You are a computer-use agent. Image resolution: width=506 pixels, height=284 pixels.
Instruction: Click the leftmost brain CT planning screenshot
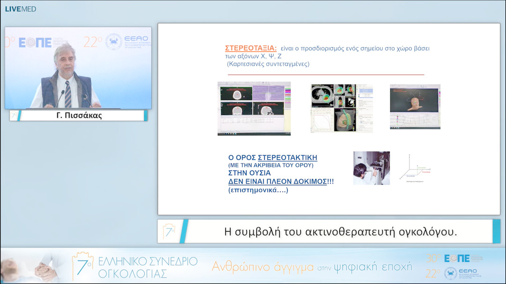(254, 108)
